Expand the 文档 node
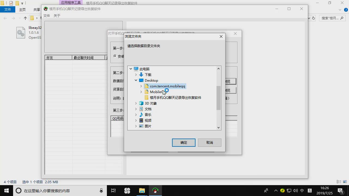This screenshot has height=196, width=349. (136, 109)
